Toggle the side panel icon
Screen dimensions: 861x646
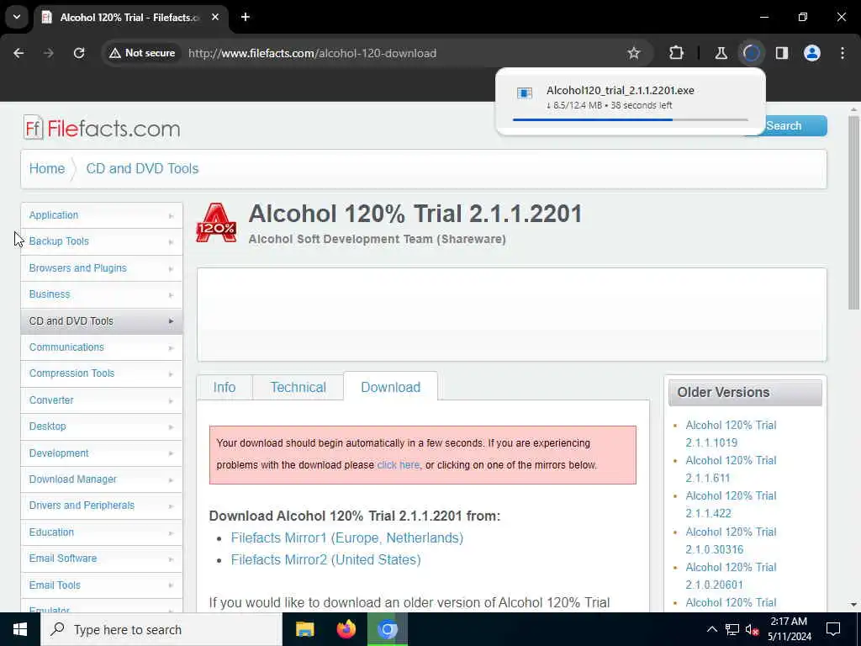[x=782, y=53]
